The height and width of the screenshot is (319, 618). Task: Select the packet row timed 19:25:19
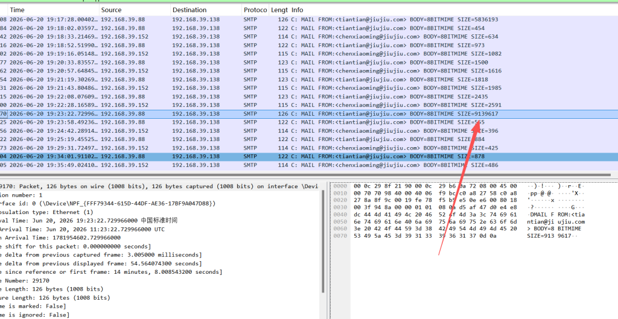click(x=309, y=139)
